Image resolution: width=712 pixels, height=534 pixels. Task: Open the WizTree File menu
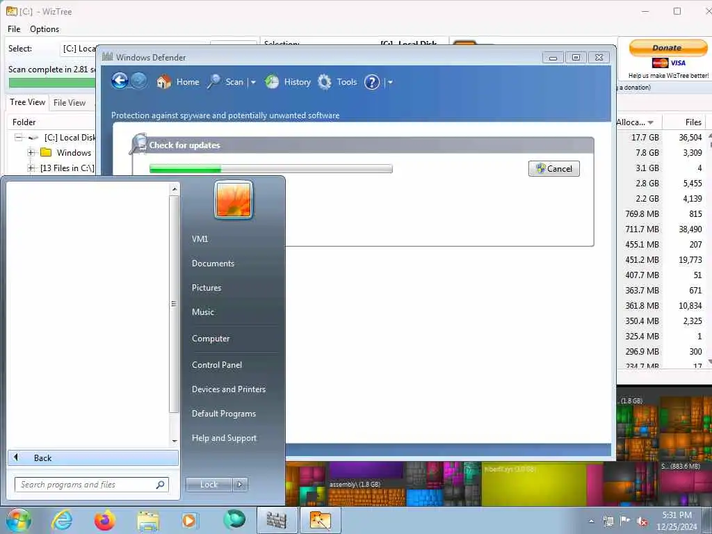pos(14,29)
